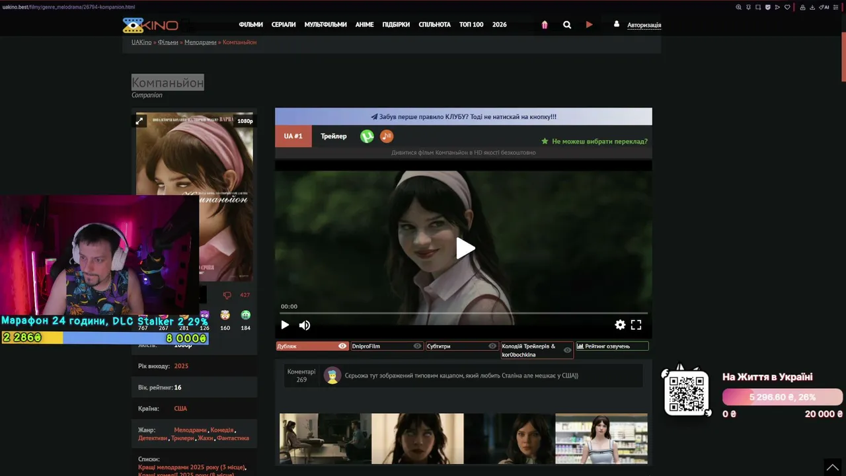Image resolution: width=846 pixels, height=476 pixels.
Task: Open the player settings gear
Action: (x=620, y=325)
